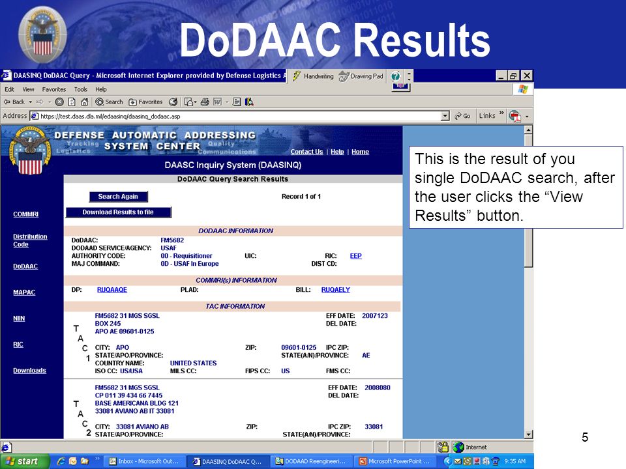
Task: Open the Tools menu
Action: click(80, 89)
